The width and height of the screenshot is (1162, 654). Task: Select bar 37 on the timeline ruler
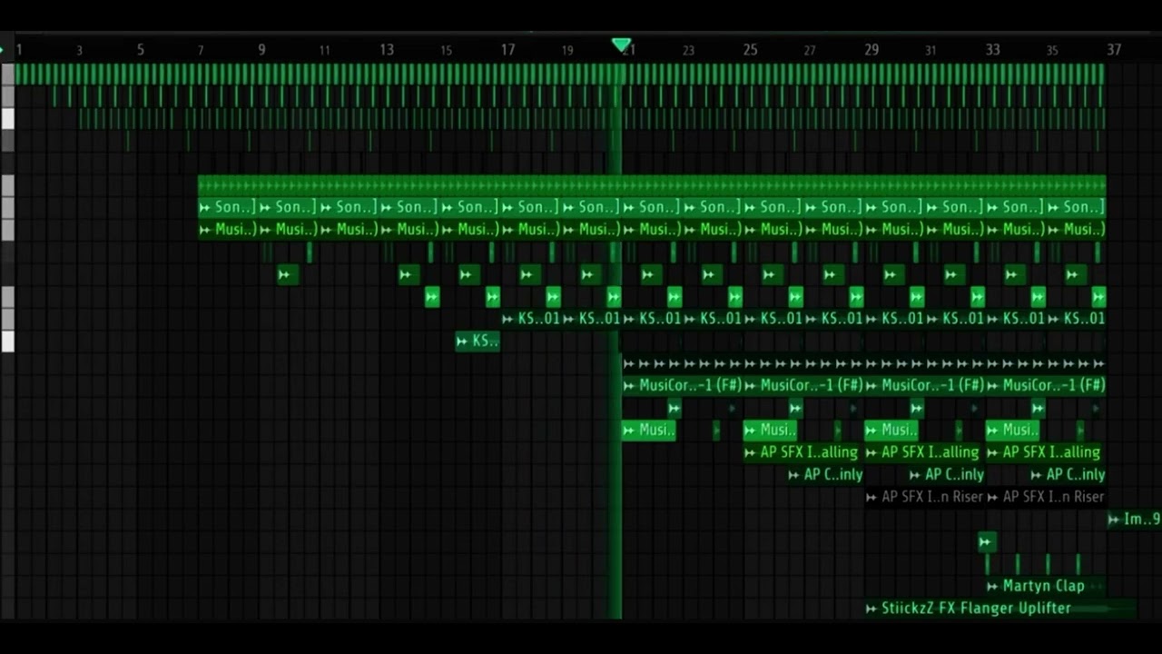click(1114, 49)
